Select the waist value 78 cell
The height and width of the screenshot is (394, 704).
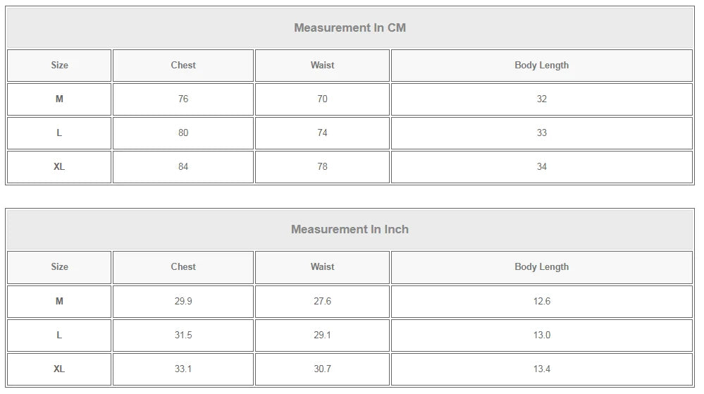click(322, 167)
